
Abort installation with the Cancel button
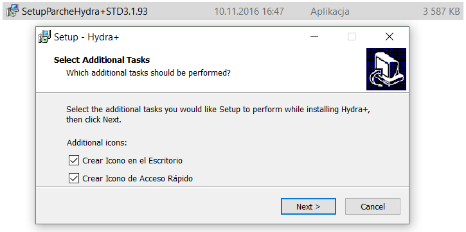tap(373, 206)
